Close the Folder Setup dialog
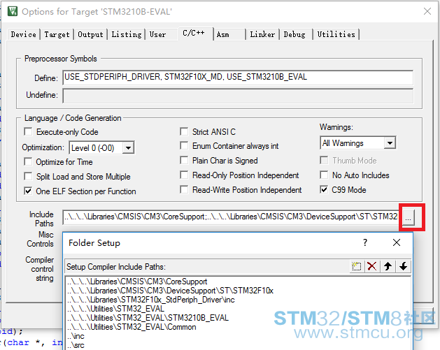 click(397, 242)
